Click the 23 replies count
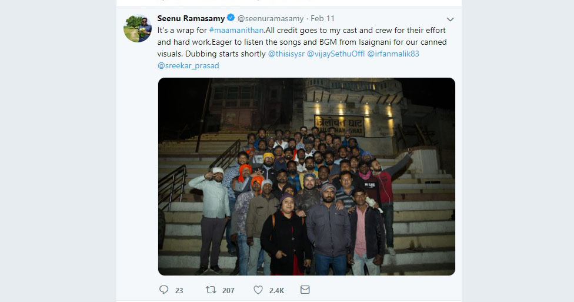Viewport: 574px width, 302px height. click(x=179, y=291)
